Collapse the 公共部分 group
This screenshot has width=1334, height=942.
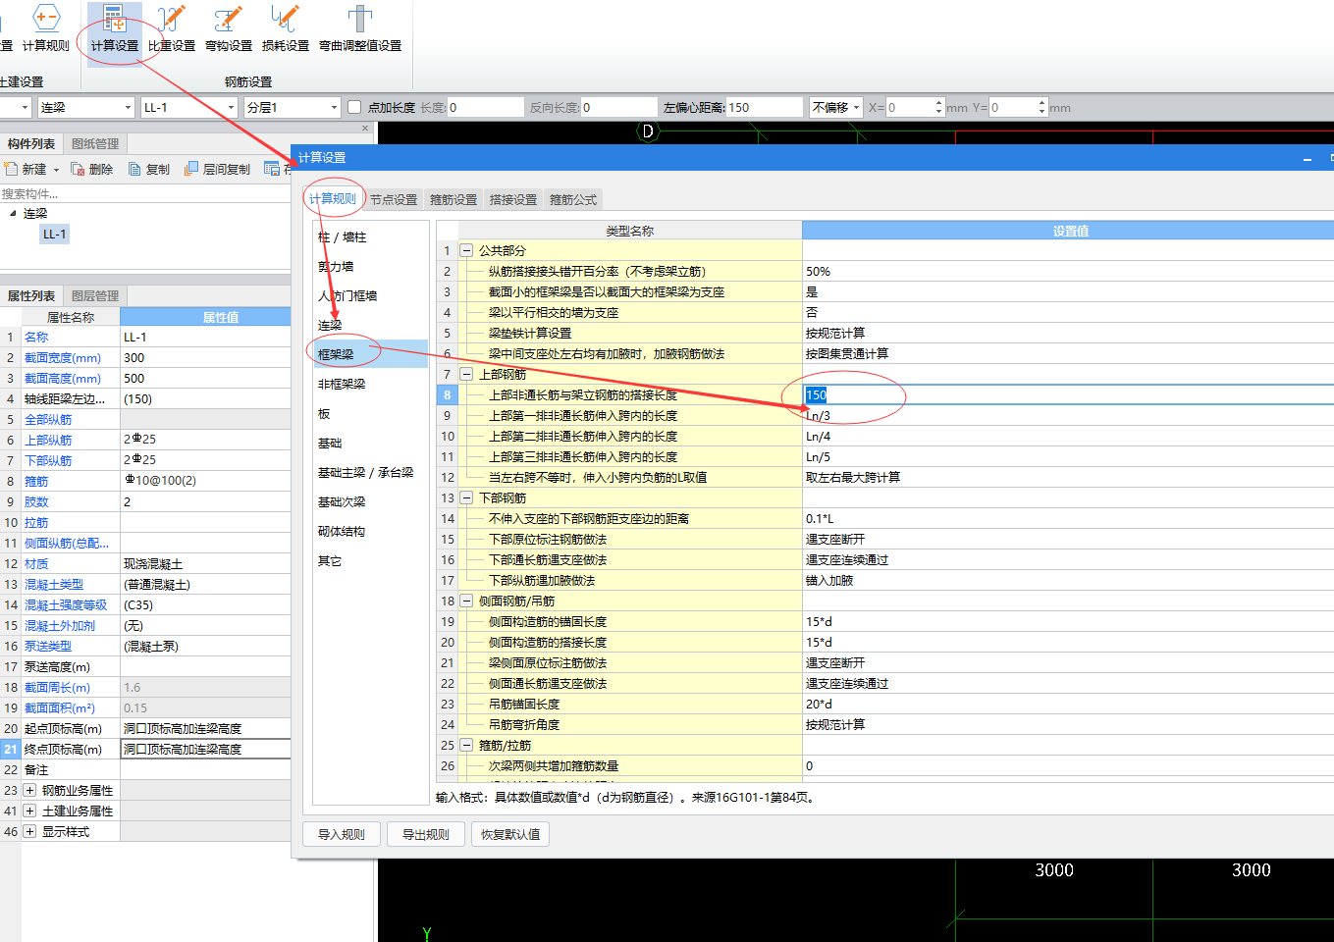(x=466, y=250)
